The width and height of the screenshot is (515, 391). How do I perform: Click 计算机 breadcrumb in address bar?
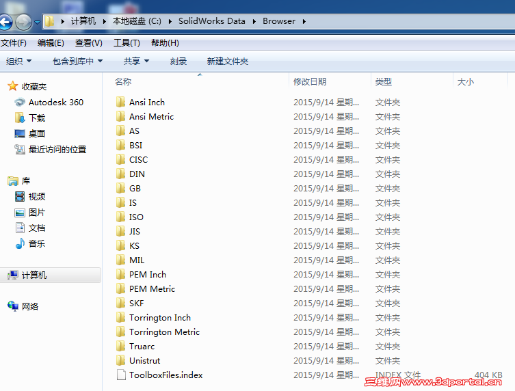[83, 21]
